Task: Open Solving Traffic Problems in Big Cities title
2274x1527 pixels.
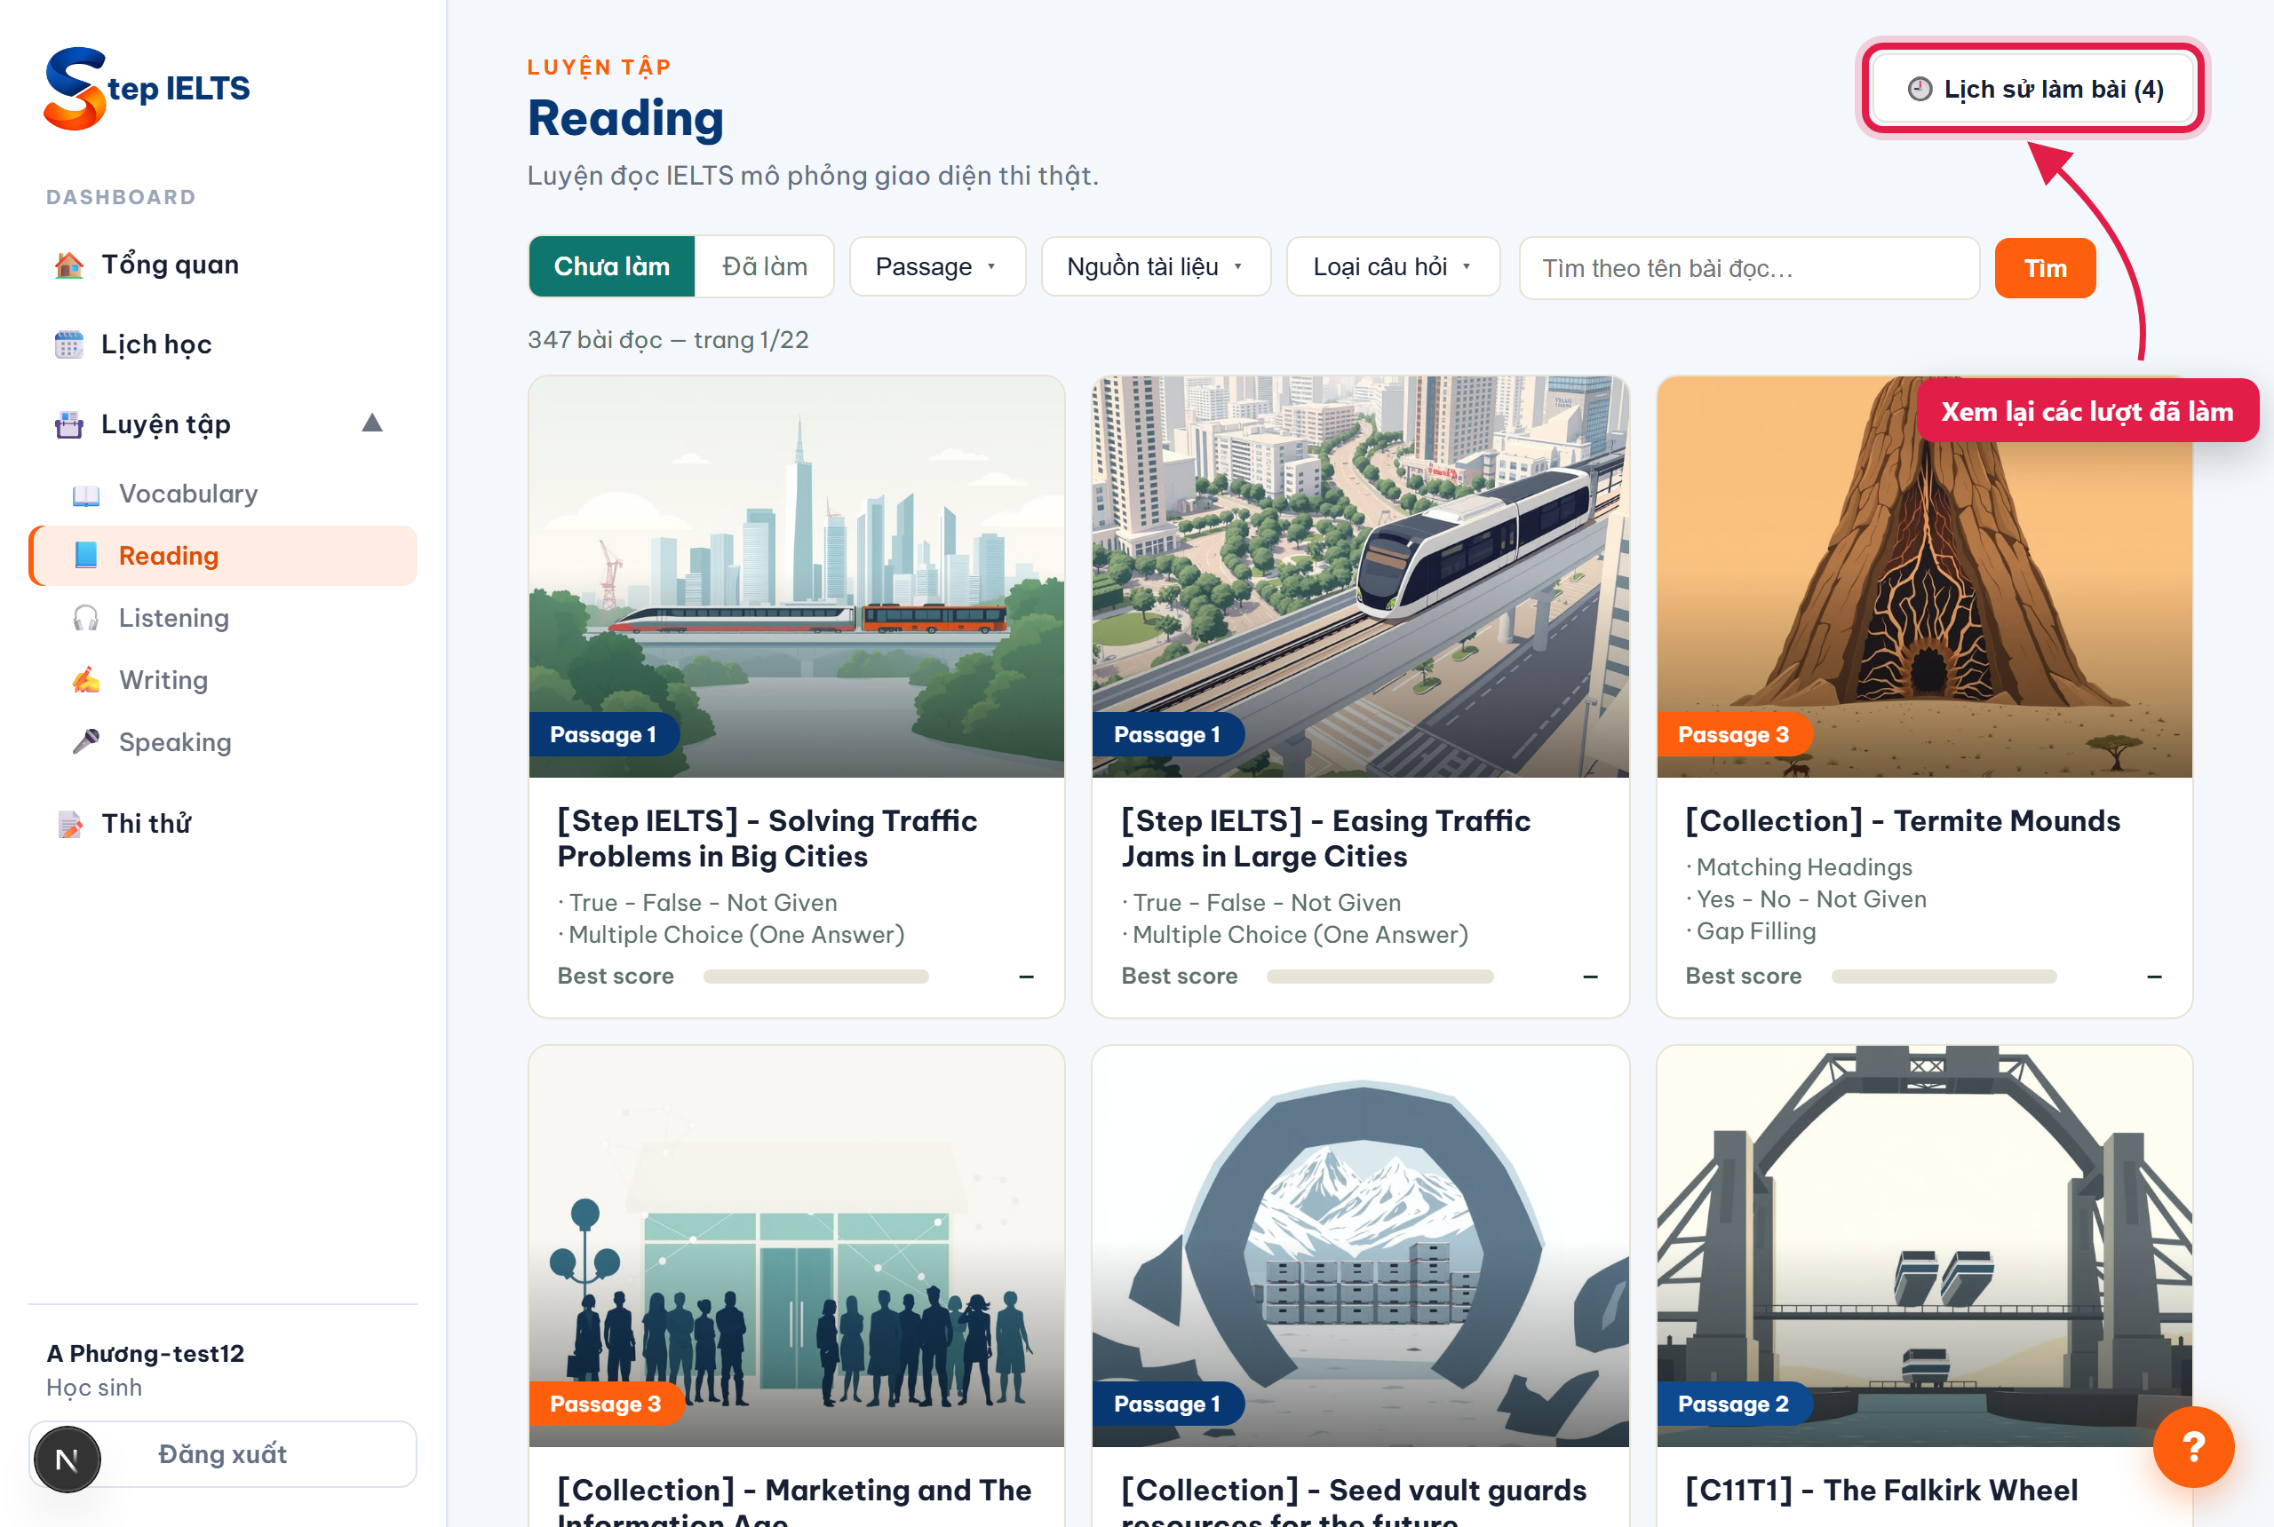Action: click(767, 838)
